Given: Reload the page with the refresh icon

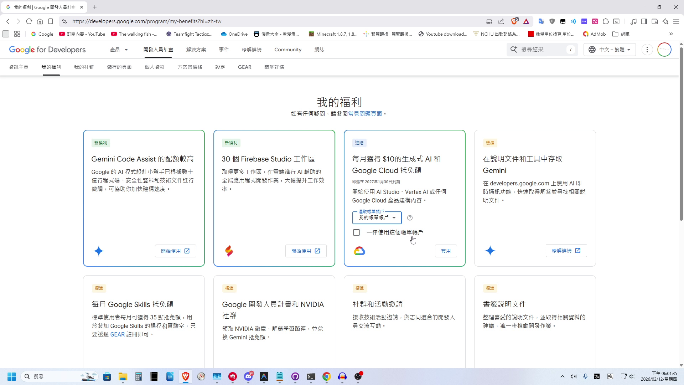Looking at the screenshot, I should (x=29, y=21).
